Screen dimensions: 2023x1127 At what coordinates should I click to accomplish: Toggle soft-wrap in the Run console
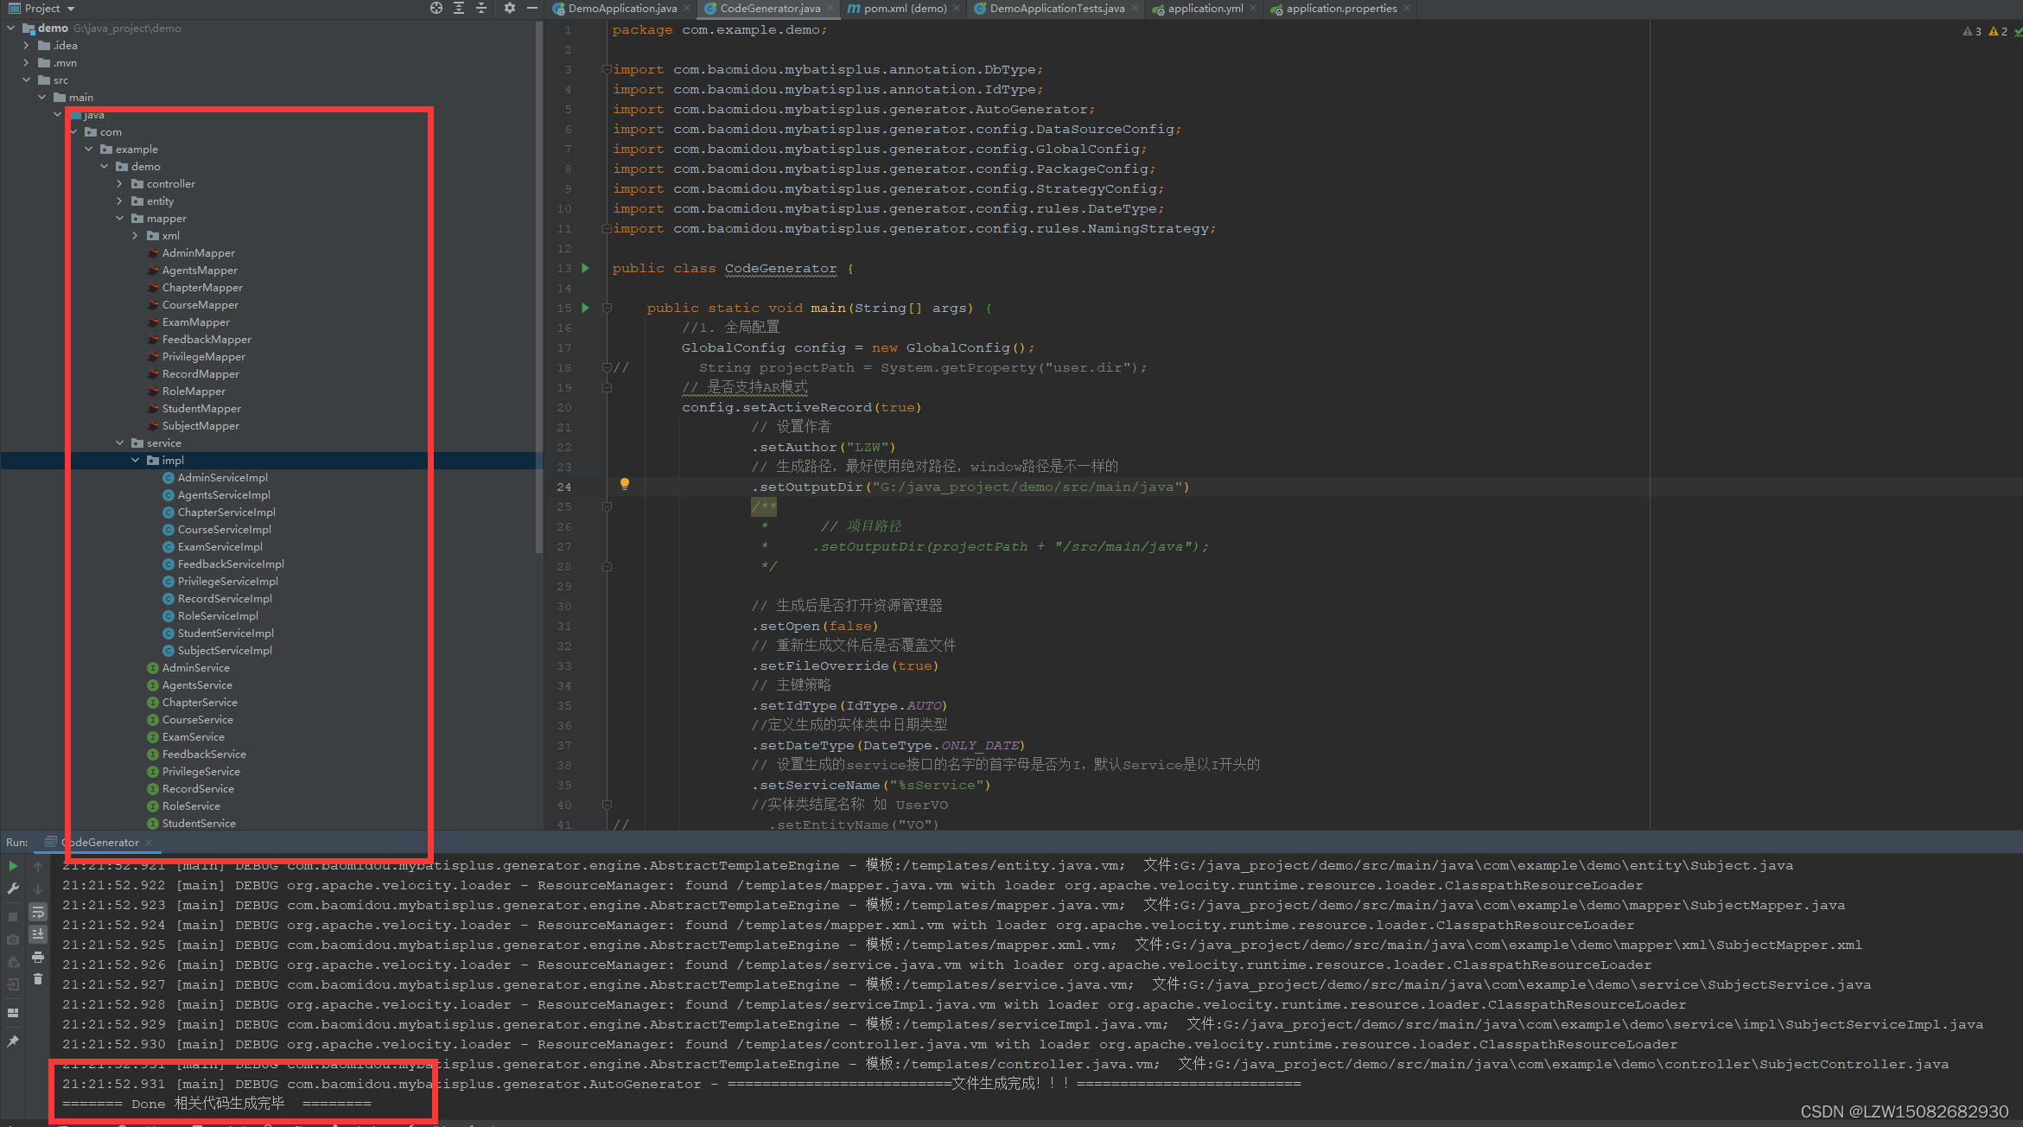coord(38,912)
